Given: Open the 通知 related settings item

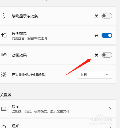Looking at the screenshot, I should click(58, 123).
